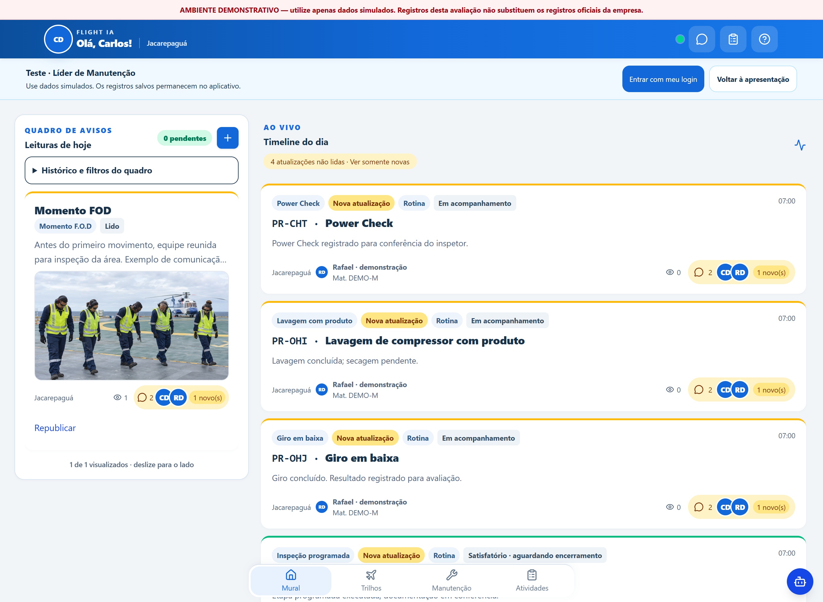Open the floating robot assistant button
This screenshot has width=823, height=602.
800,582
